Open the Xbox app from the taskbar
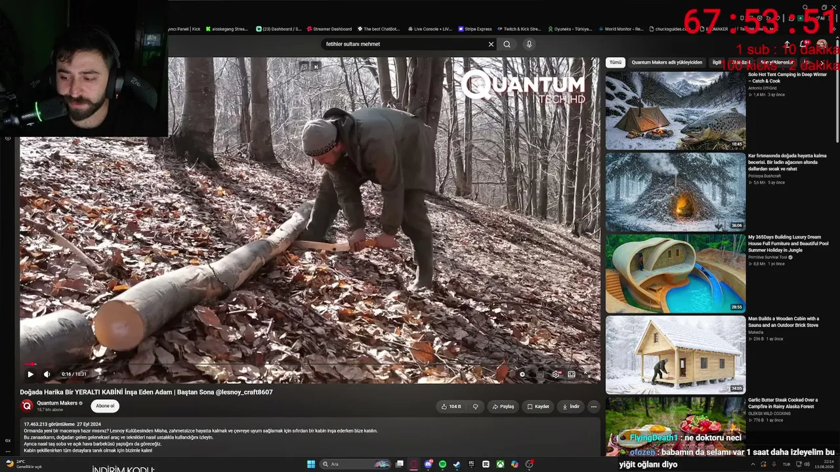This screenshot has height=472, width=840. 500,464
